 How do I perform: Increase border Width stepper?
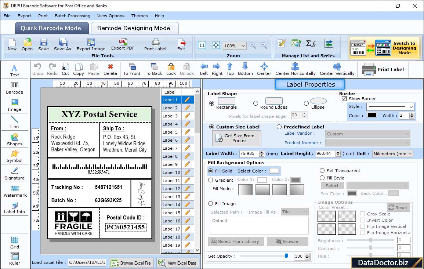point(412,114)
